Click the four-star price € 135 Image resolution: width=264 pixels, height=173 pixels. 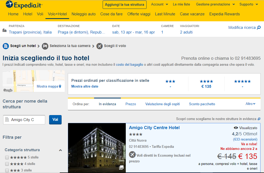click(x=206, y=86)
